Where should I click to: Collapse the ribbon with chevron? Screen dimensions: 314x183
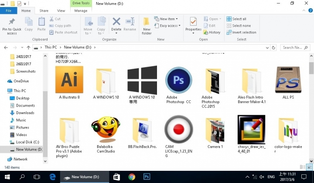pos(304,10)
